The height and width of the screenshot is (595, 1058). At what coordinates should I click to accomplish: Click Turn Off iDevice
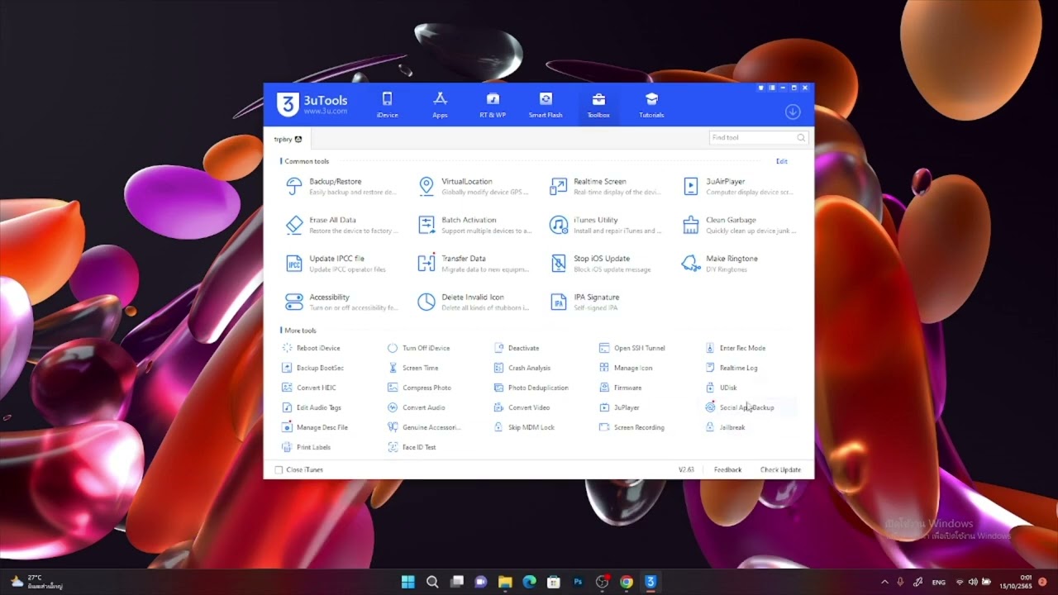tap(419, 348)
